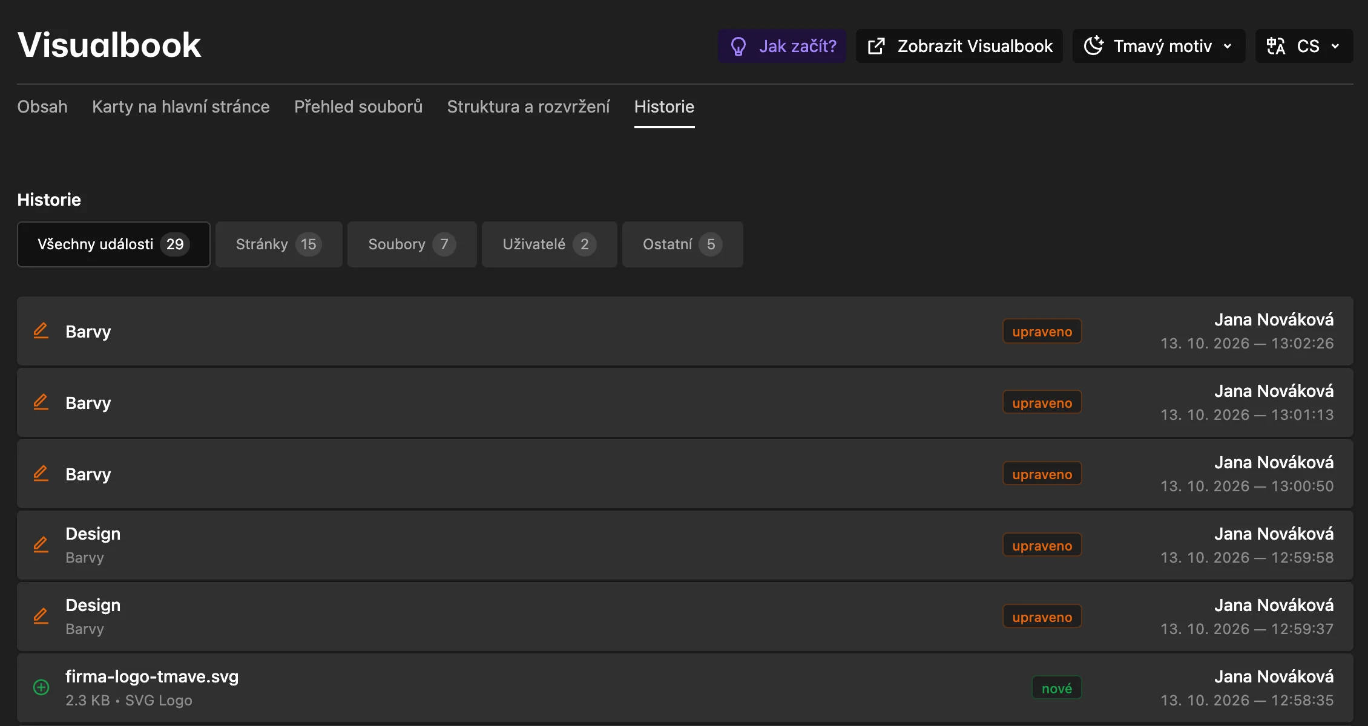Screen dimensions: 1368x726
Task: Click pencil icon on Barvy row at 13:01:13
Action: [x=41, y=402]
